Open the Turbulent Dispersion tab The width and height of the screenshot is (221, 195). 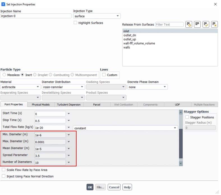69,104
